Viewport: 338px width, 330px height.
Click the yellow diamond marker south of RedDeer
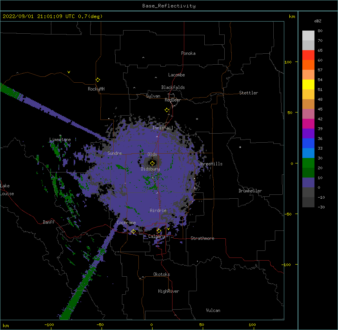[x=167, y=110]
